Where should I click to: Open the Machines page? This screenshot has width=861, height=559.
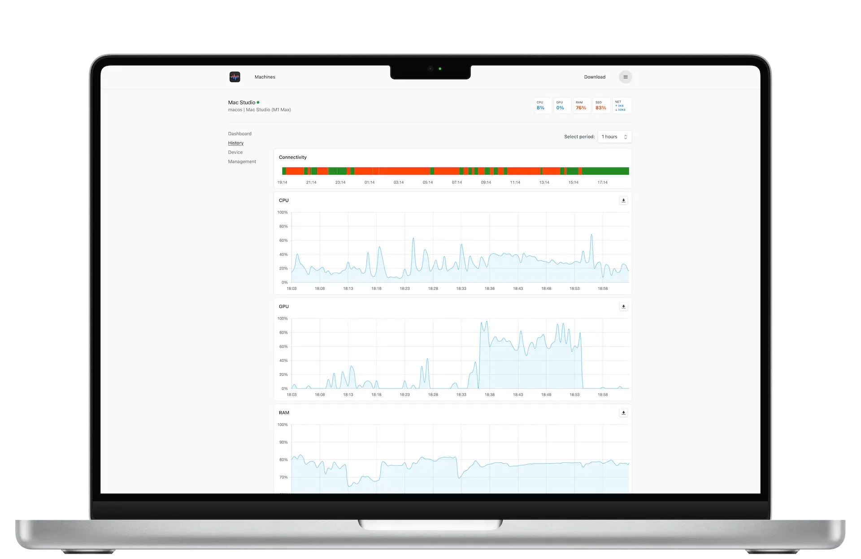pyautogui.click(x=265, y=77)
